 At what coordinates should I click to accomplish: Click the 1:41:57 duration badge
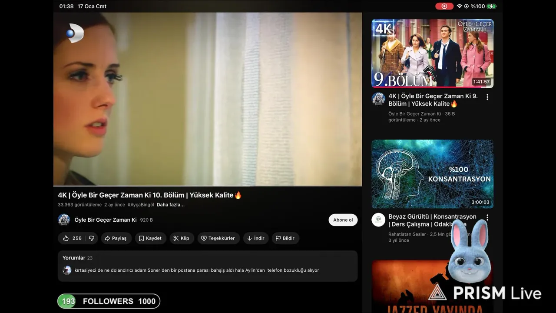pos(481,82)
